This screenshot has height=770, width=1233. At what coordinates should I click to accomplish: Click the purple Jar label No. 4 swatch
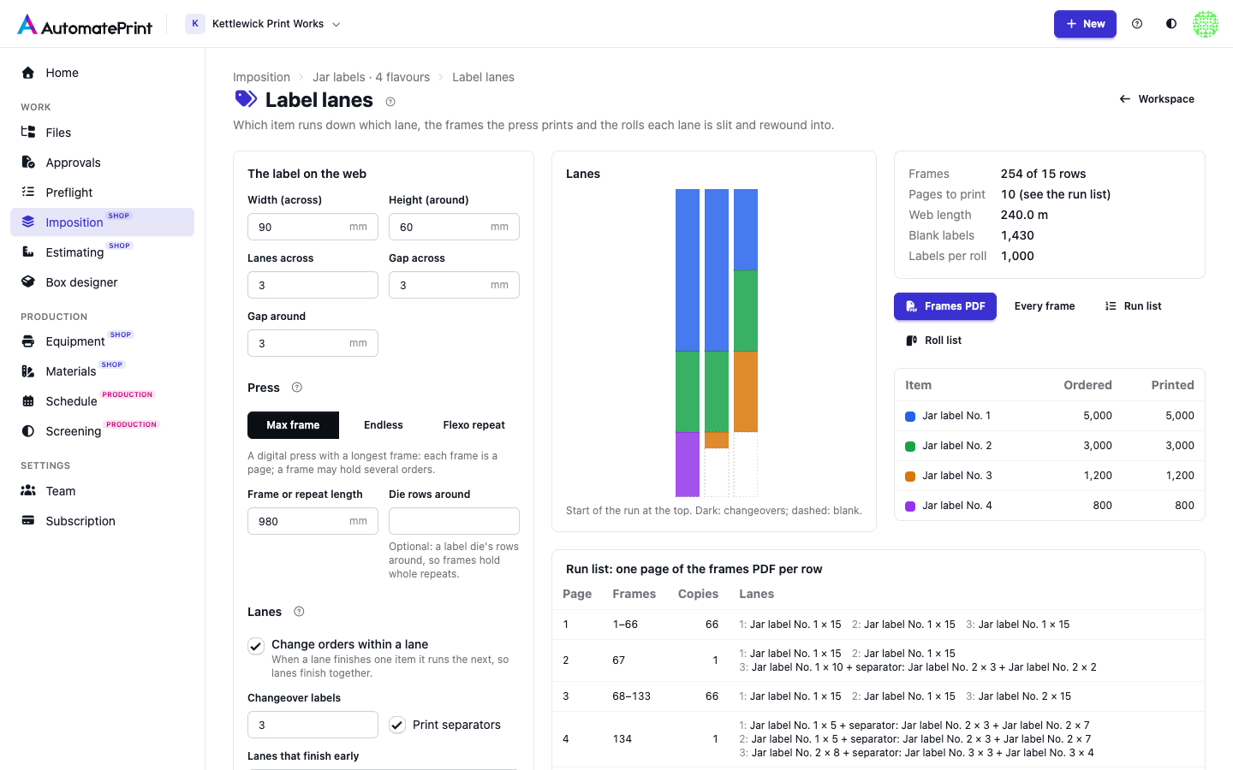click(x=910, y=506)
